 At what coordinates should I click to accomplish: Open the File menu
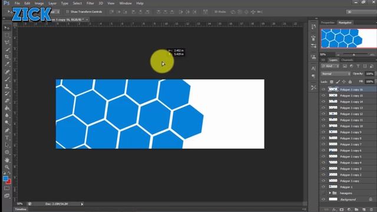17,4
